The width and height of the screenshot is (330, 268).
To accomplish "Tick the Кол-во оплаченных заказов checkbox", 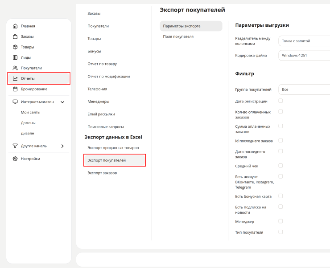I will [280, 112].
